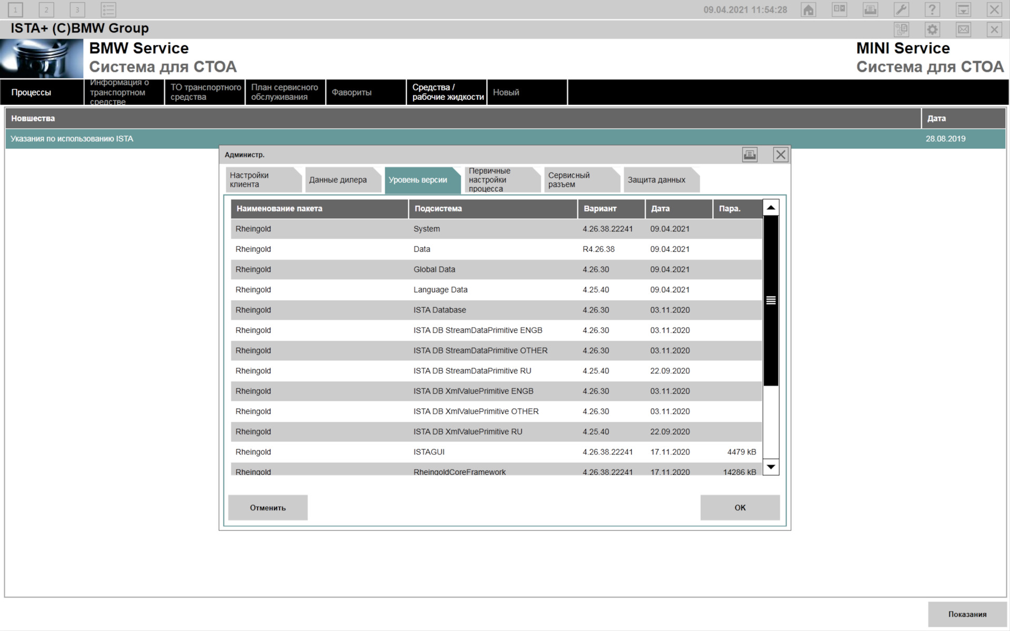Click the print icon in Администр. dialog

pos(750,155)
